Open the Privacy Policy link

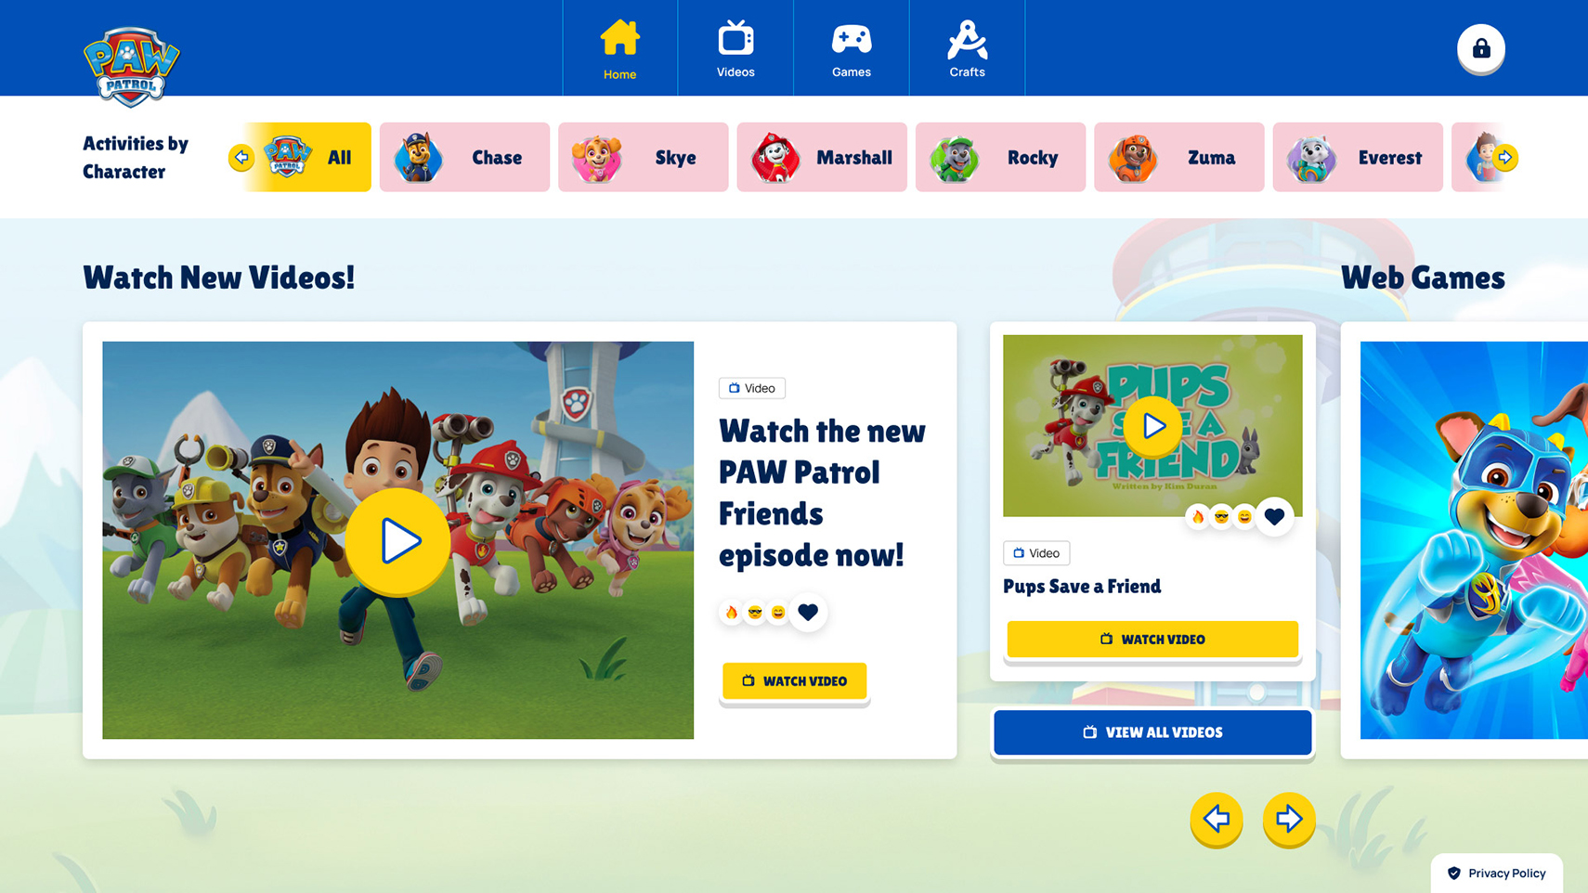1497,874
